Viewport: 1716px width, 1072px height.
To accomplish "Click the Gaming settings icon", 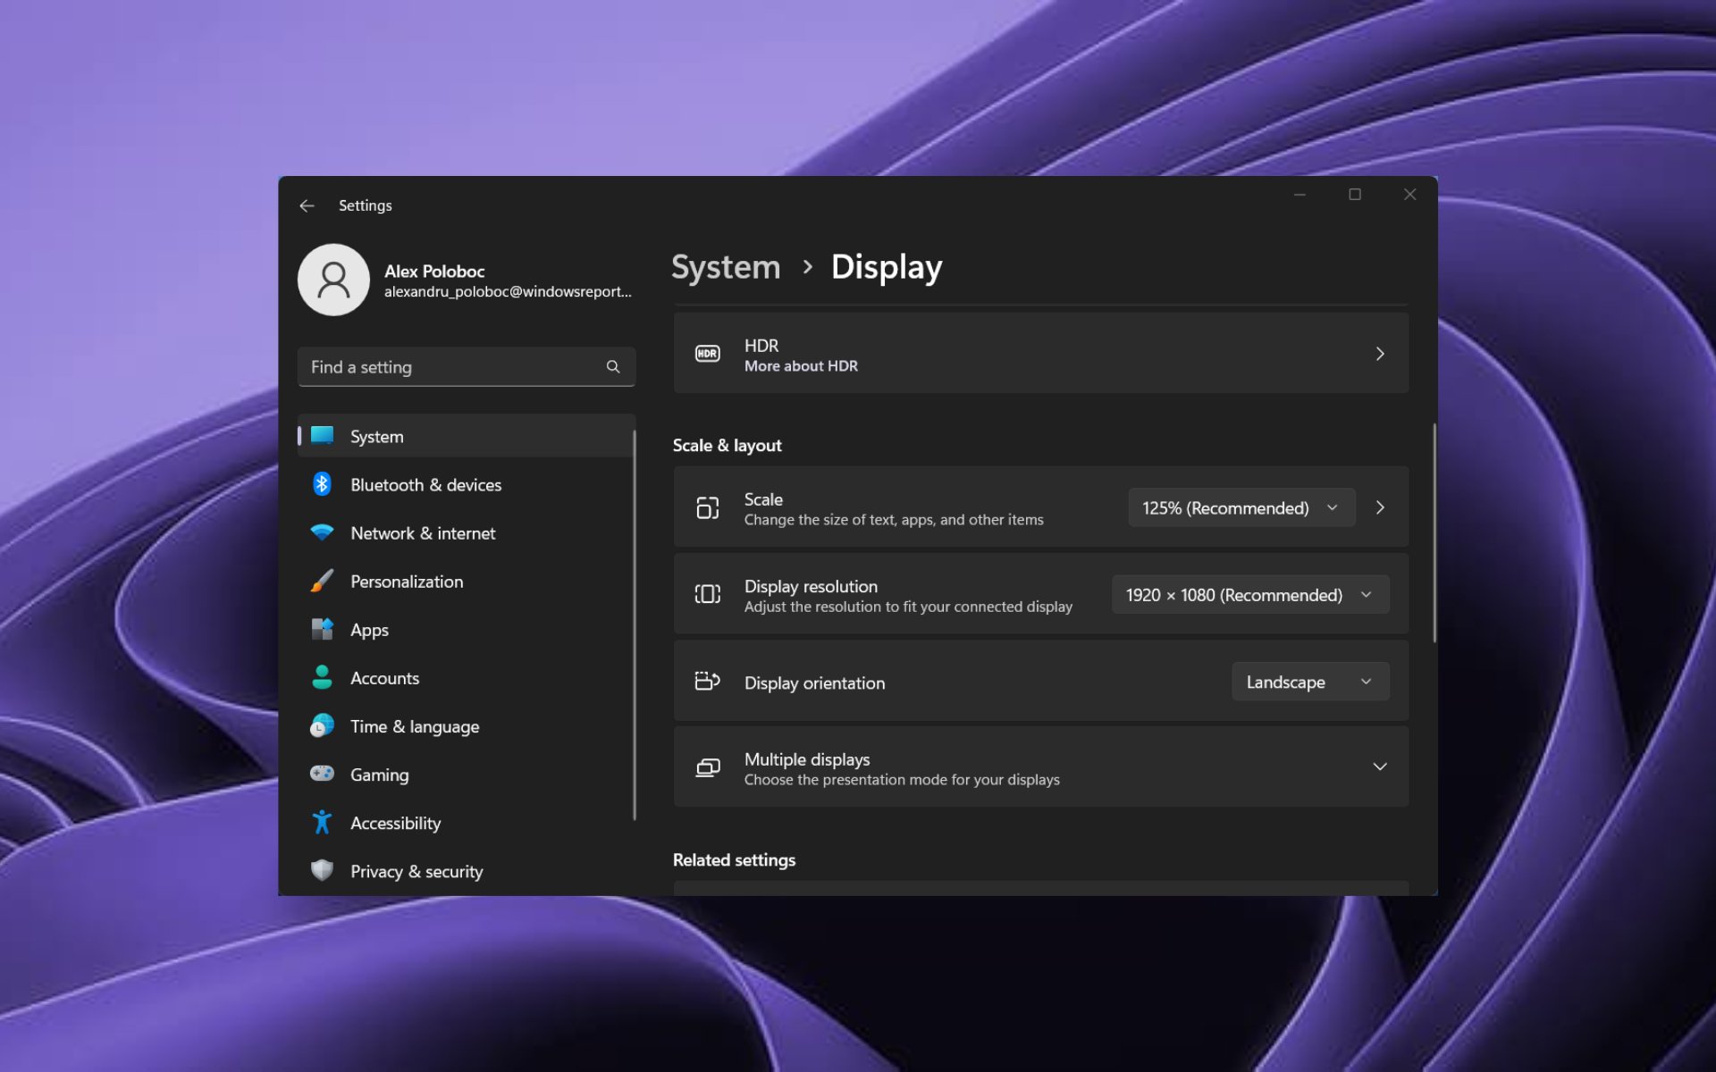I will (323, 775).
